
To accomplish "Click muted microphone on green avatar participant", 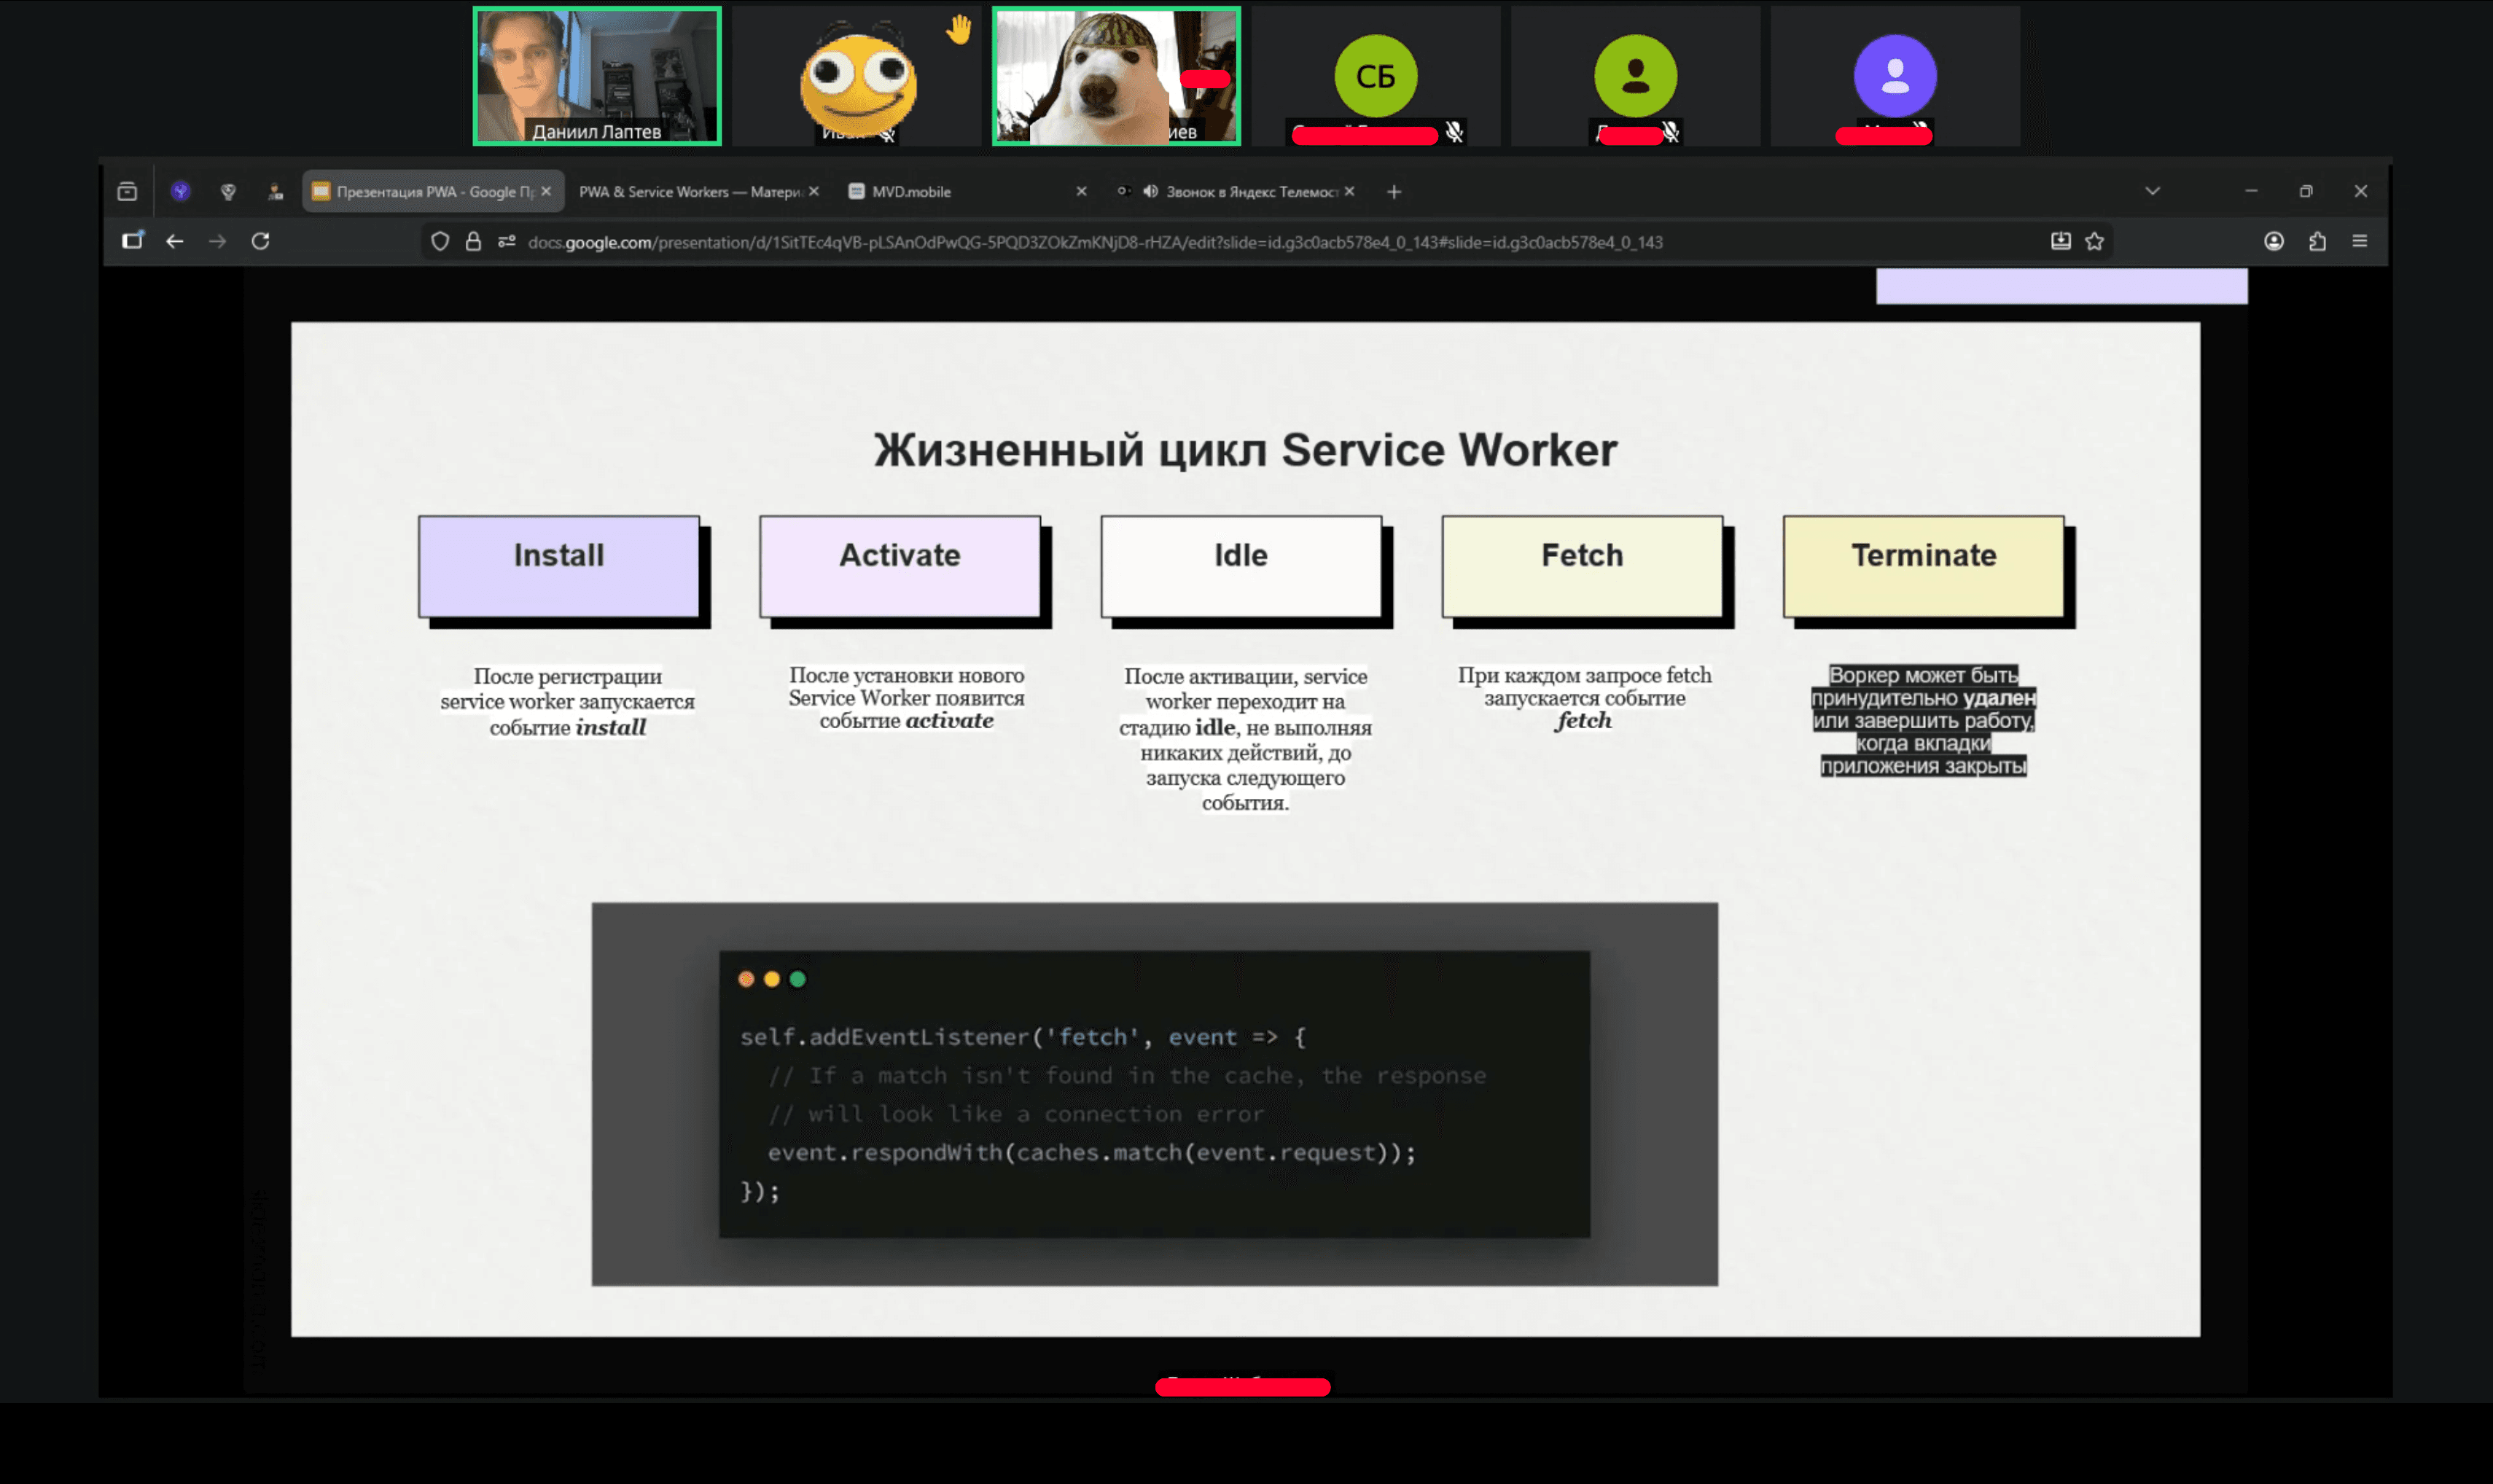I will [1670, 132].
